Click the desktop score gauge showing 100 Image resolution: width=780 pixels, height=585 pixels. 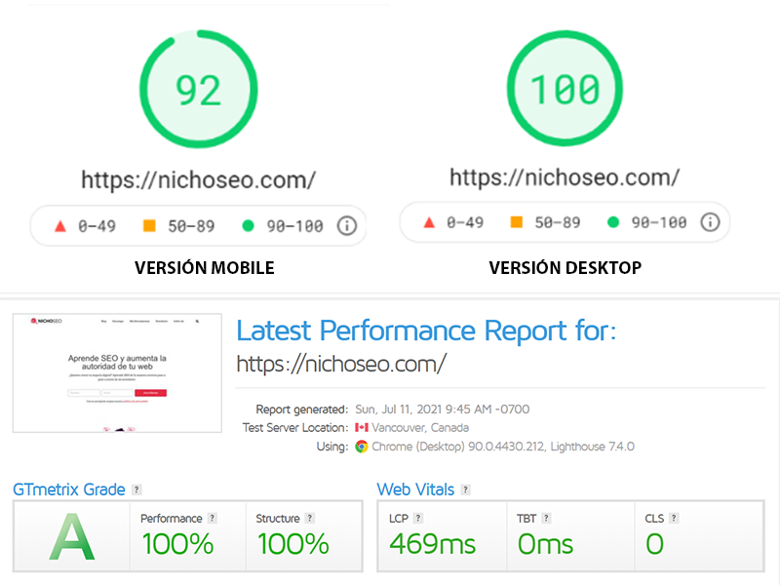[565, 89]
